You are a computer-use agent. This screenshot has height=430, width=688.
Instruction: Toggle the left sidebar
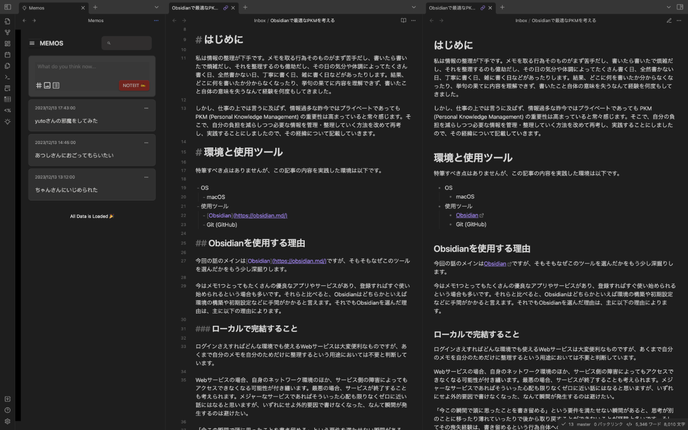click(x=7, y=7)
